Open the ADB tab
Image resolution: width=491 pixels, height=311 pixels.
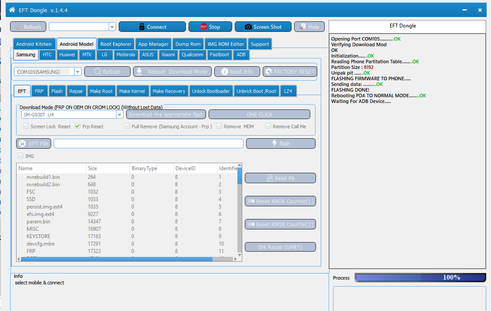[241, 55]
